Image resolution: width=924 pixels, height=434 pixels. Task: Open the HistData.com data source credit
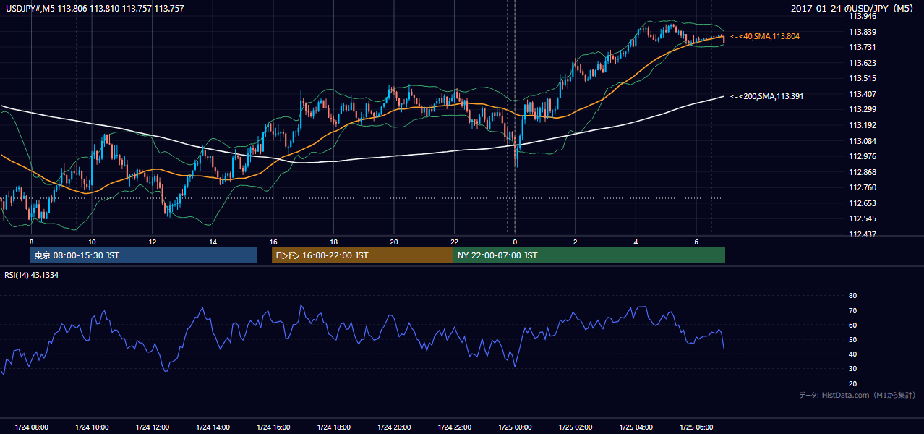(x=857, y=395)
